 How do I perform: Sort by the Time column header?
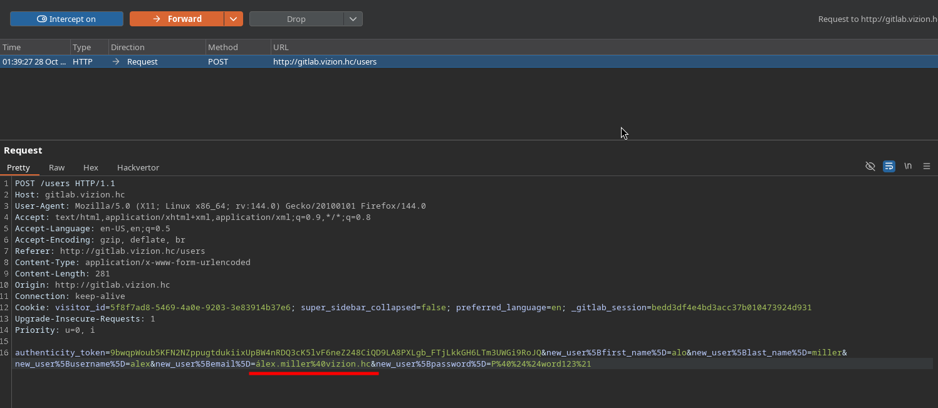(x=35, y=47)
